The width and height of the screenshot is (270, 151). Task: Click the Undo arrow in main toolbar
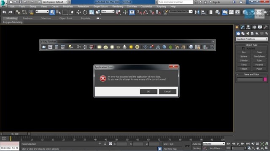pos(4,12)
